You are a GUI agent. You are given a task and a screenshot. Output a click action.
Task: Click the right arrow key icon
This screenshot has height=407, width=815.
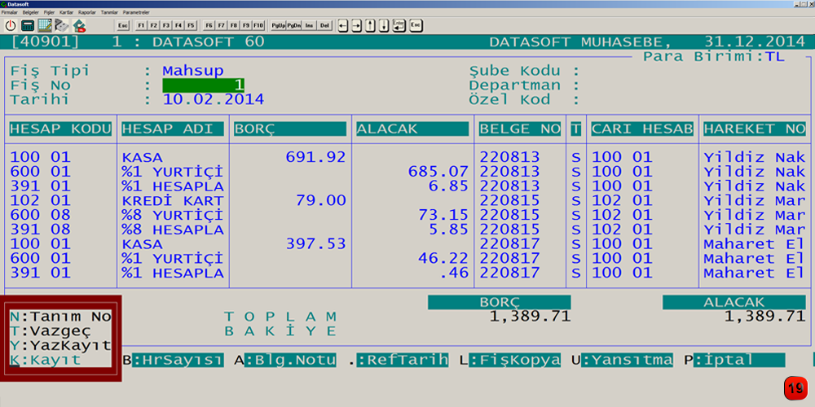(357, 25)
